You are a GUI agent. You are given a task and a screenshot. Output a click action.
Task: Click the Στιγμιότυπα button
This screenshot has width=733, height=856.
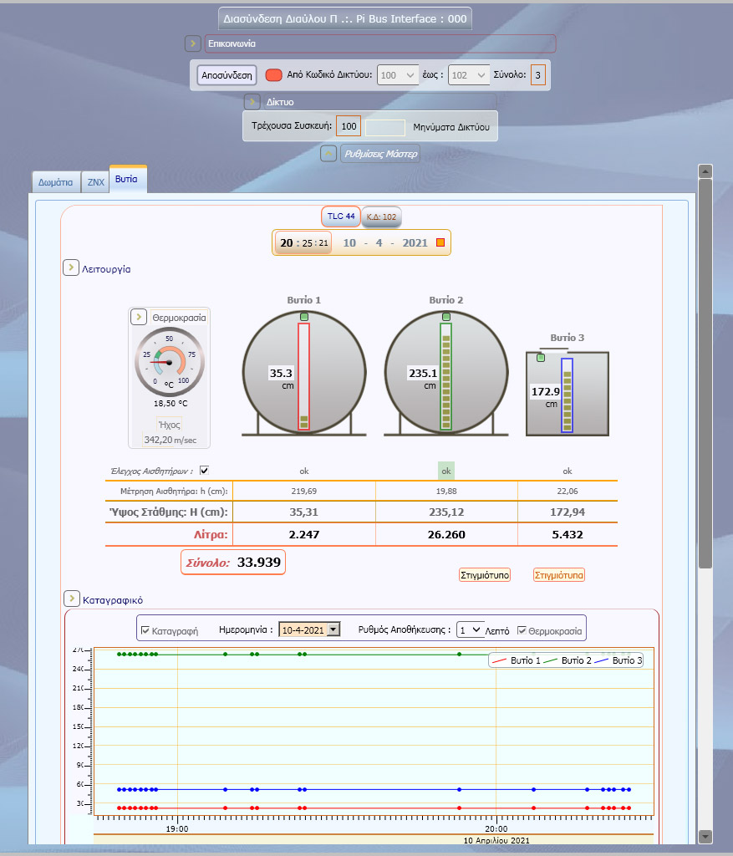tap(559, 575)
